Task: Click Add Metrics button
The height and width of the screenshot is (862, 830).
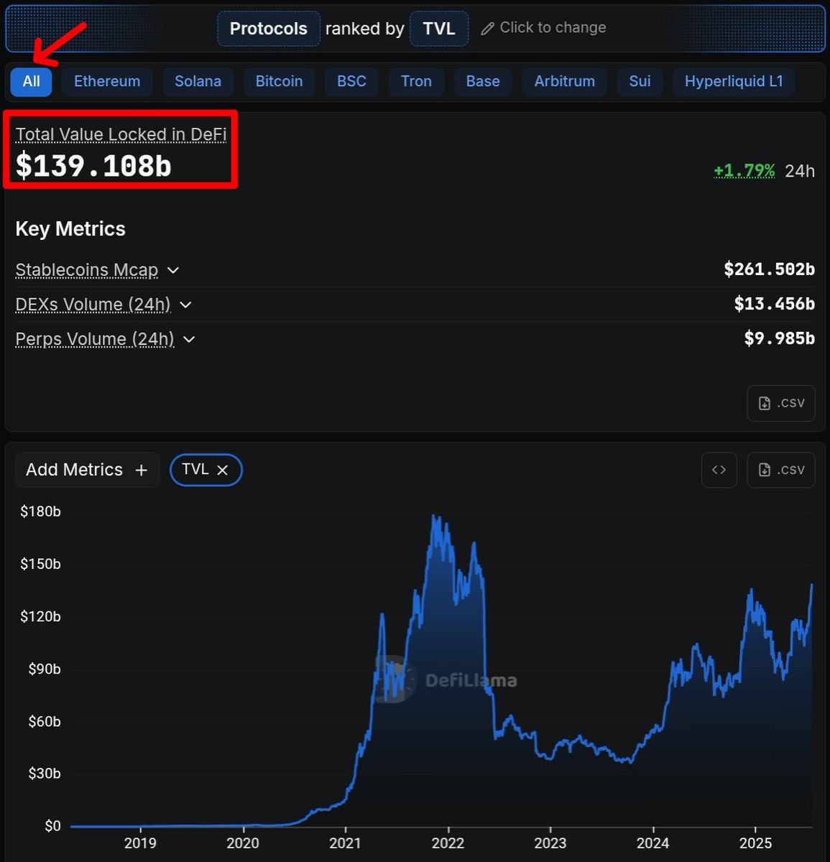Action: [87, 470]
